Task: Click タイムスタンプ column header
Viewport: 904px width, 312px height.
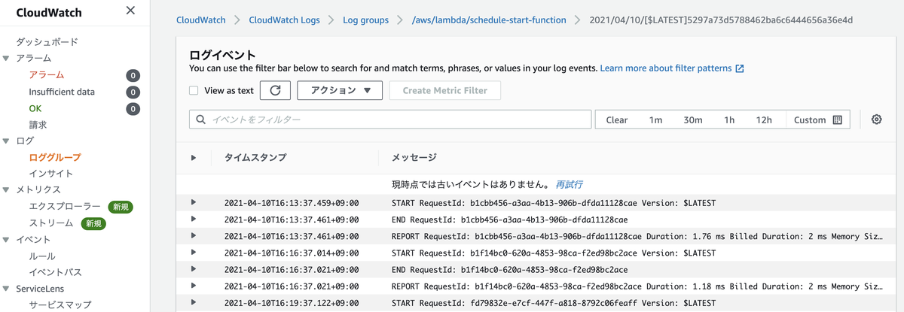Action: (255, 158)
